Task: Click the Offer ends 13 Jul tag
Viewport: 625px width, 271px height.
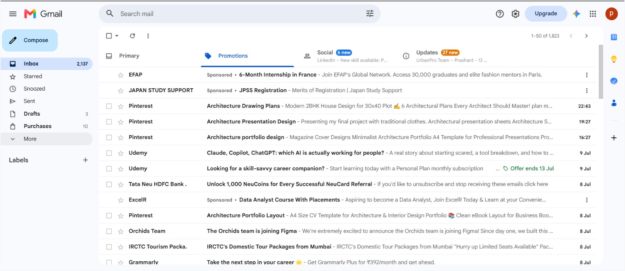Action: click(x=528, y=169)
